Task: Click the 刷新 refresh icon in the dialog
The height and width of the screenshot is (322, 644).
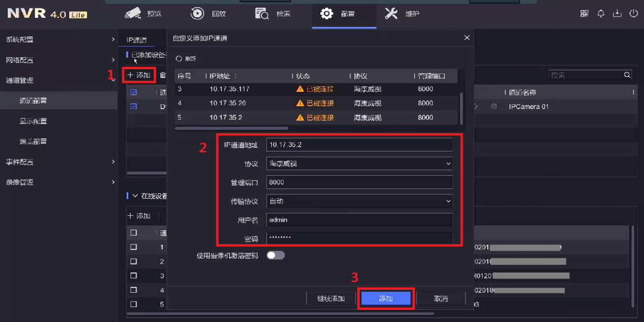Action: click(x=178, y=59)
